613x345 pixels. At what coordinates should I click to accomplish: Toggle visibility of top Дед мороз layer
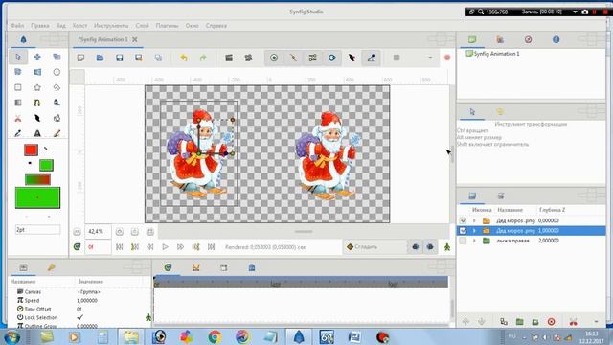coord(464,220)
